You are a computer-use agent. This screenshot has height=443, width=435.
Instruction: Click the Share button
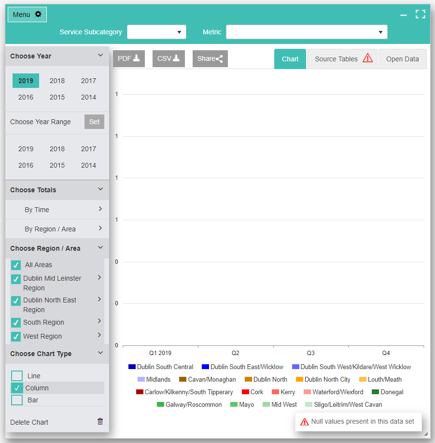[x=210, y=58]
